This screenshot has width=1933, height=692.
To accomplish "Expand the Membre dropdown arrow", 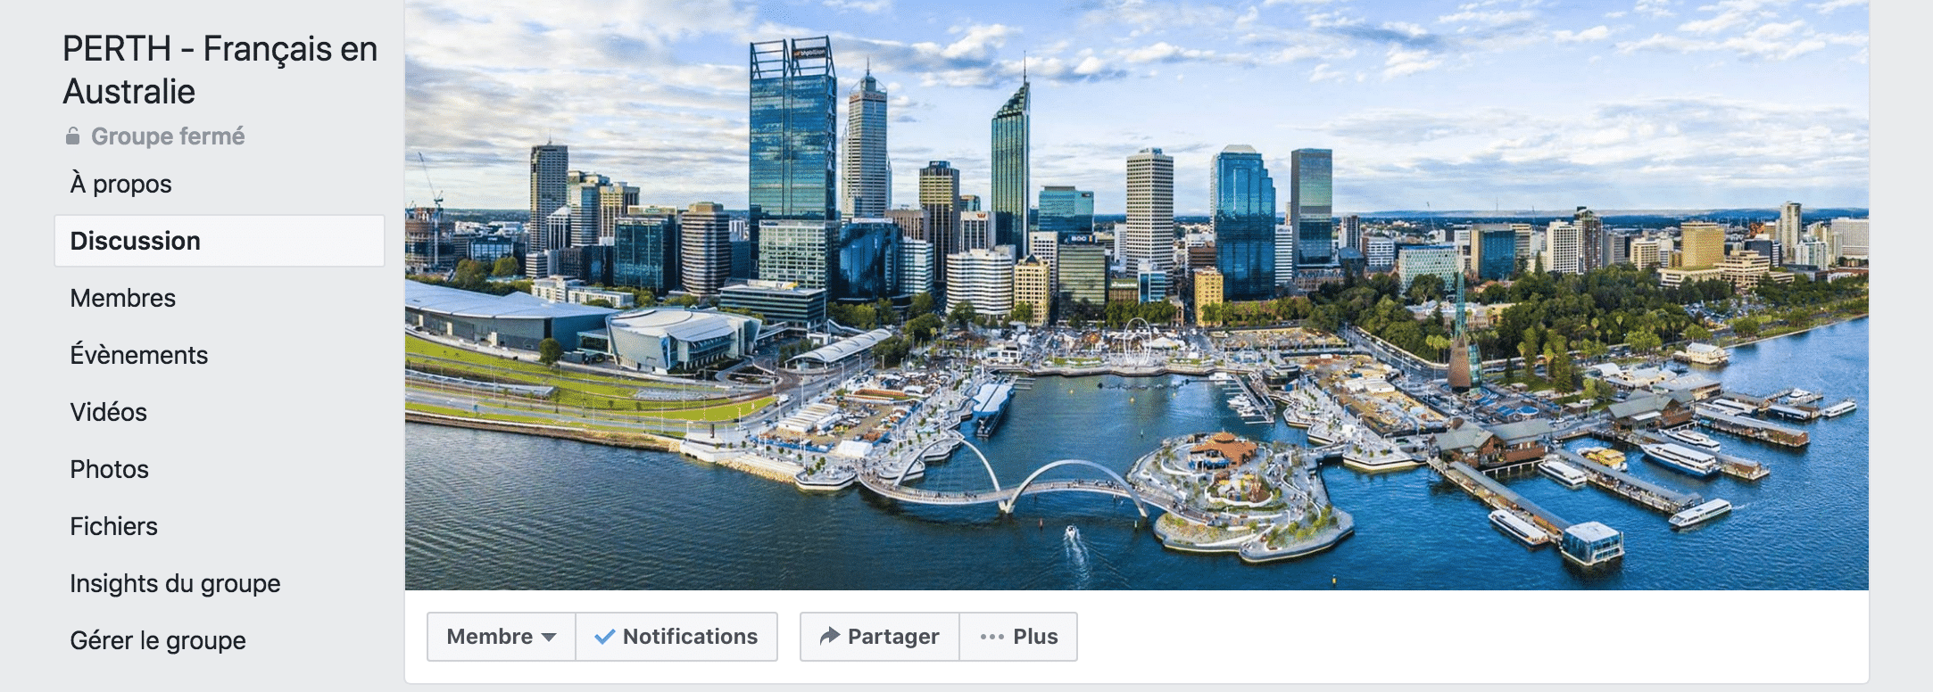I will [549, 637].
